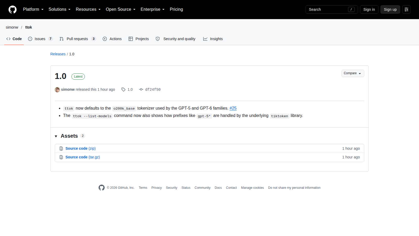Click the GitHub footer logo
The height and width of the screenshot is (236, 419).
click(x=102, y=188)
